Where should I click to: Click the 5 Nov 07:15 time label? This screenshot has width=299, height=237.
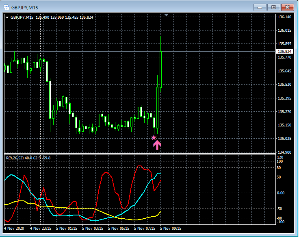(x=145, y=228)
